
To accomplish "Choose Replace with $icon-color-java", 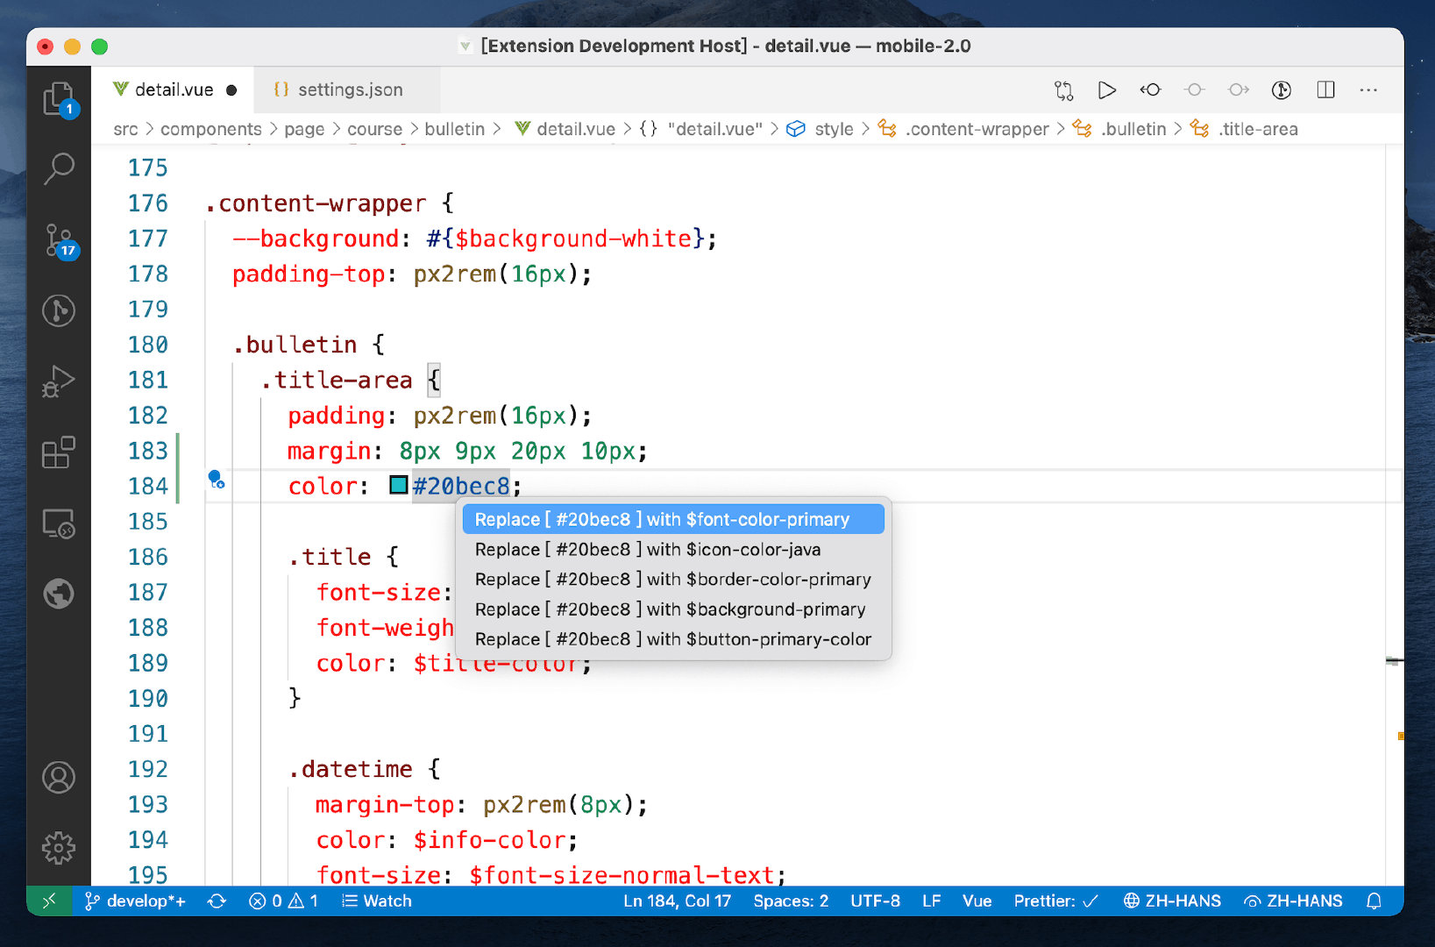I will [673, 549].
